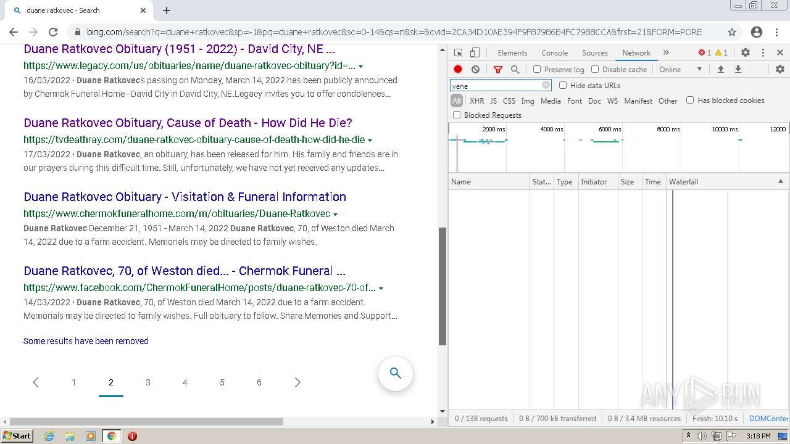Screen dimensions: 790x444
Task: Expand legacy.com result URL dropdown arrow
Action: click(x=360, y=66)
